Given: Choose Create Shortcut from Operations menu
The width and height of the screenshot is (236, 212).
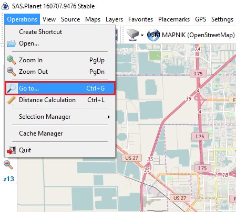Looking at the screenshot, I should pyautogui.click(x=60, y=32).
